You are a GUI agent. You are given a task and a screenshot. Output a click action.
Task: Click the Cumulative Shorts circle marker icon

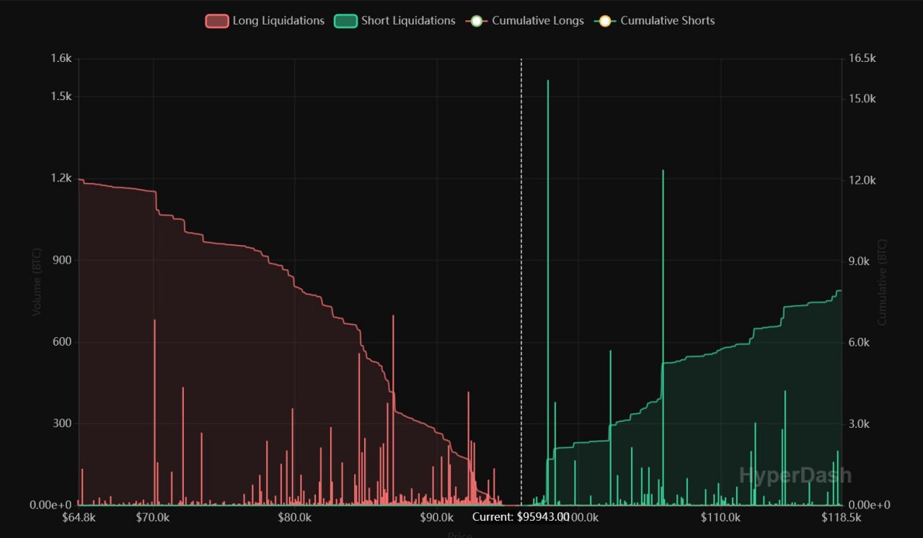[604, 21]
